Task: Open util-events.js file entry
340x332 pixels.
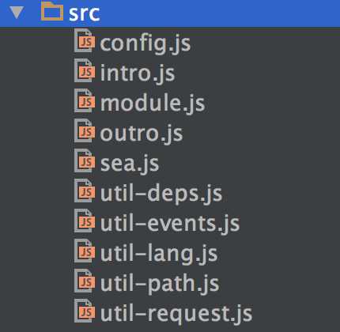Action: click(170, 224)
